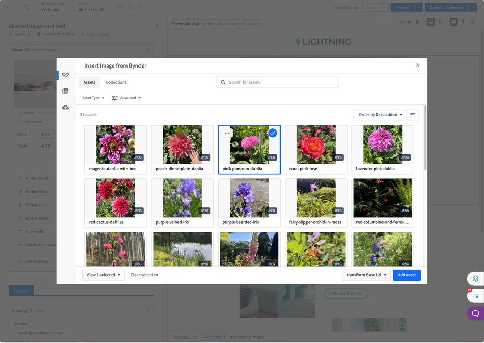The height and width of the screenshot is (343, 484).
Task: Toggle dark mode moon icon in preview
Action: pos(418,22)
